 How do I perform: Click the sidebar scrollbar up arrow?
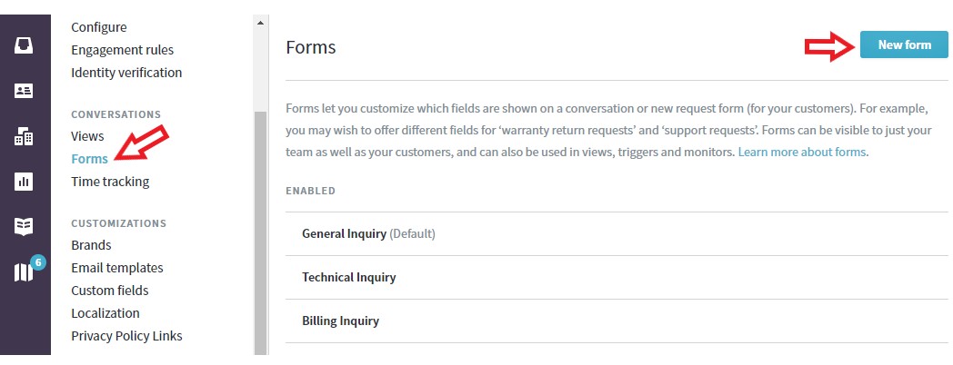coord(261,22)
